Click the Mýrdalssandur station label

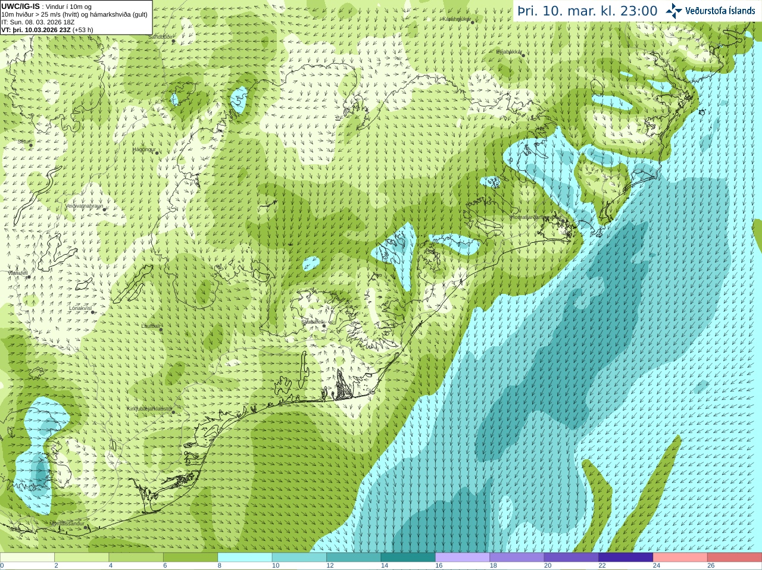point(67,523)
